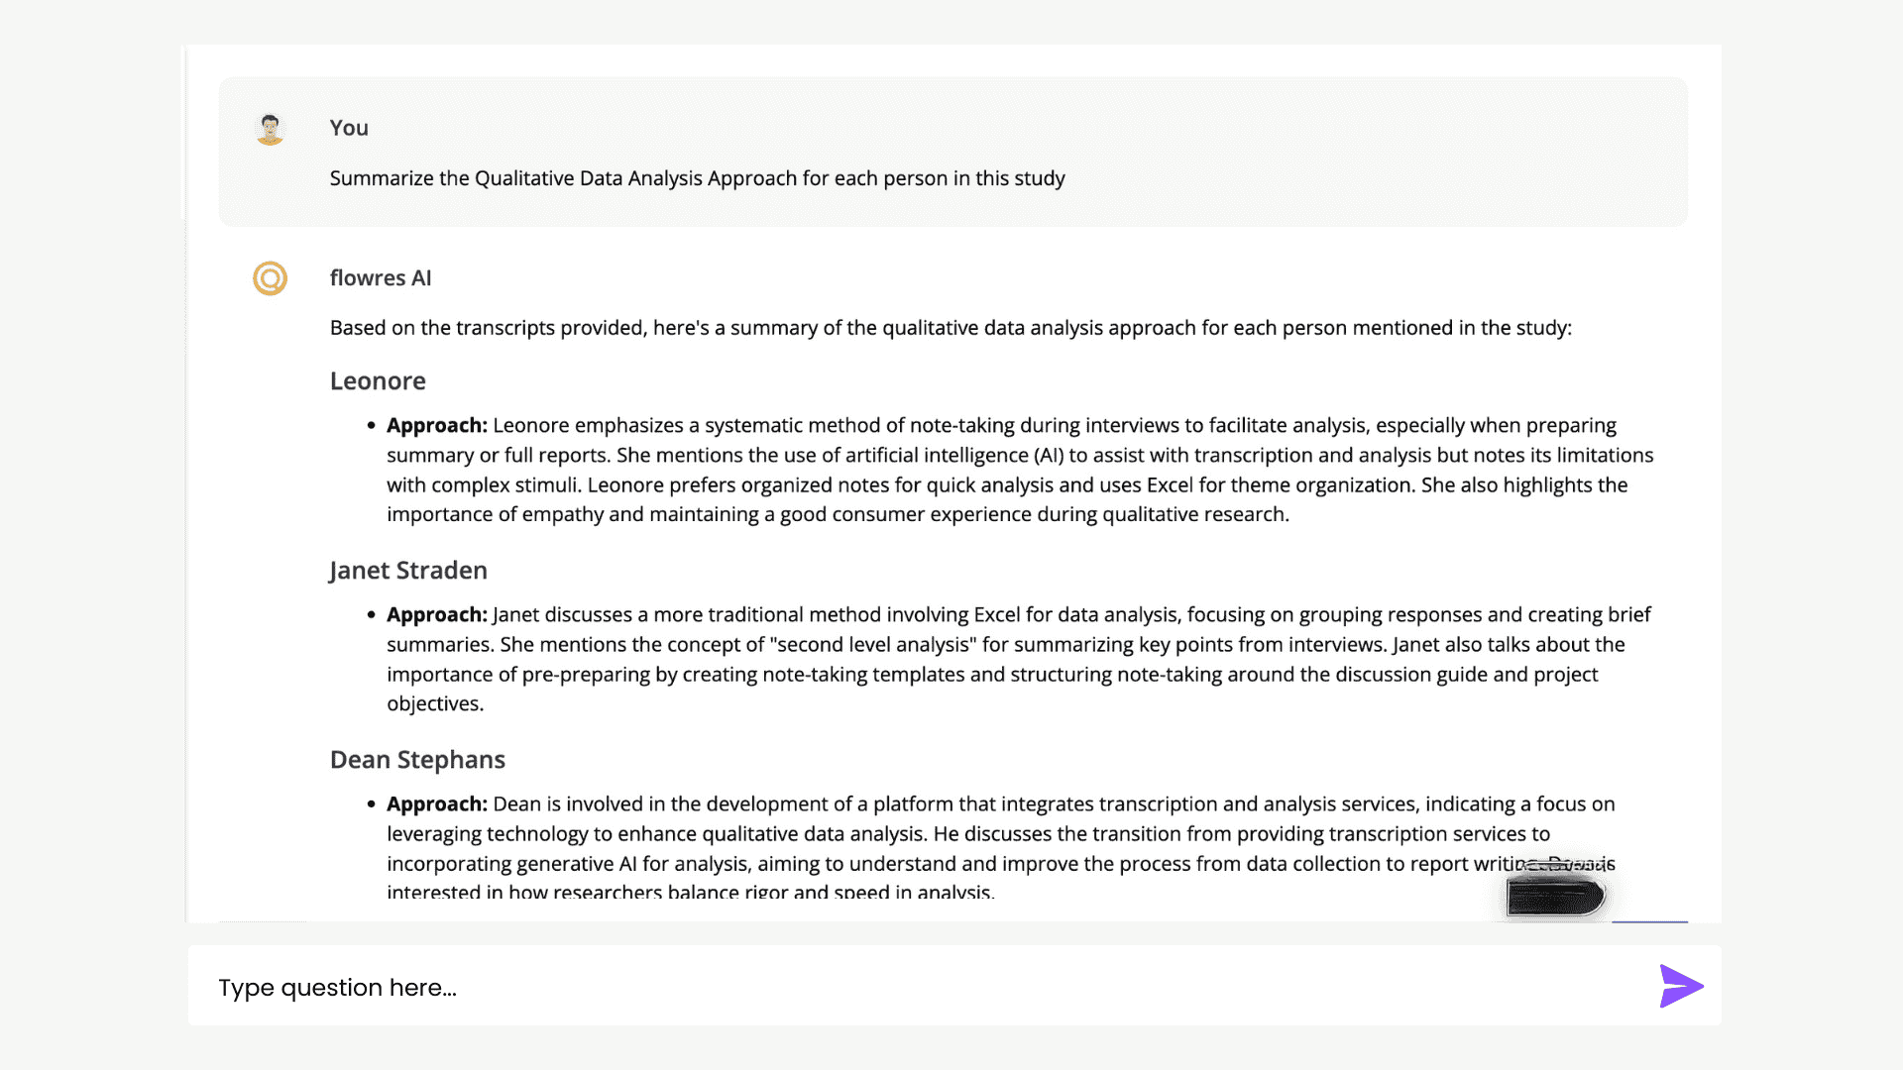Click the orange flowres AI logo icon
This screenshot has width=1903, height=1070.
pyautogui.click(x=270, y=278)
